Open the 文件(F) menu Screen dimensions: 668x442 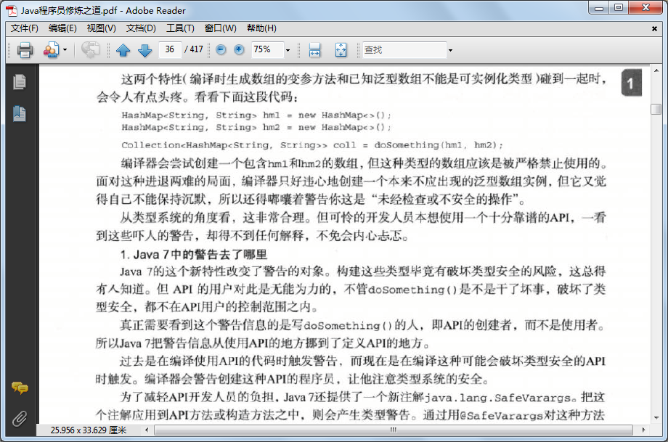24,28
